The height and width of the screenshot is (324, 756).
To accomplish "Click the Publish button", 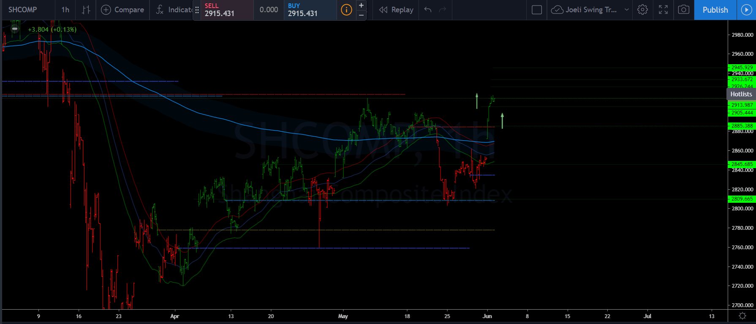I will pyautogui.click(x=715, y=10).
